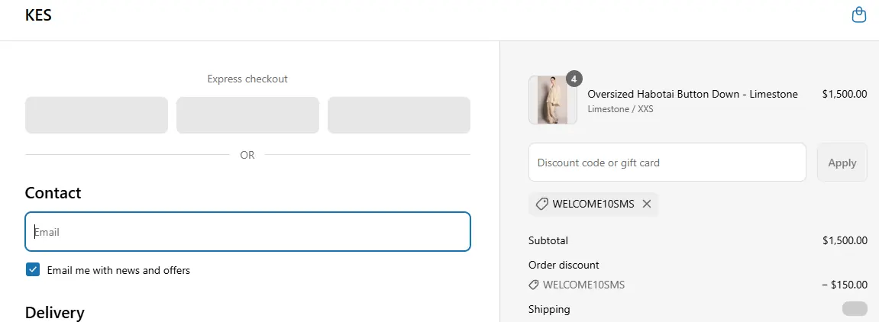The width and height of the screenshot is (879, 322).
Task: Click into the Email contact field
Action: point(247,232)
